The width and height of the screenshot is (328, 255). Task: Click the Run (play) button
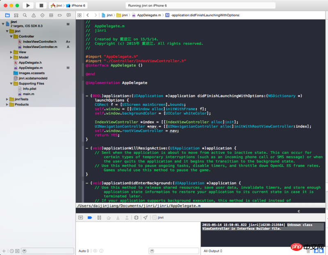pyautogui.click(x=28, y=5)
